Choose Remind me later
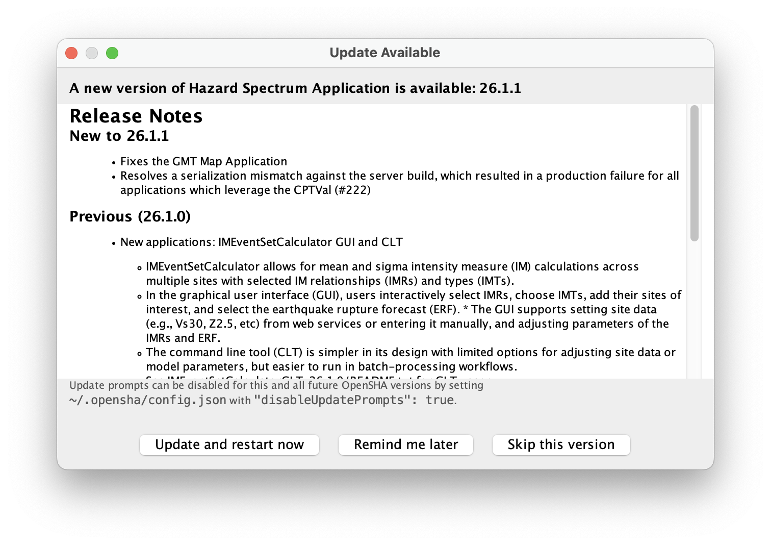This screenshot has height=545, width=771. [x=406, y=444]
